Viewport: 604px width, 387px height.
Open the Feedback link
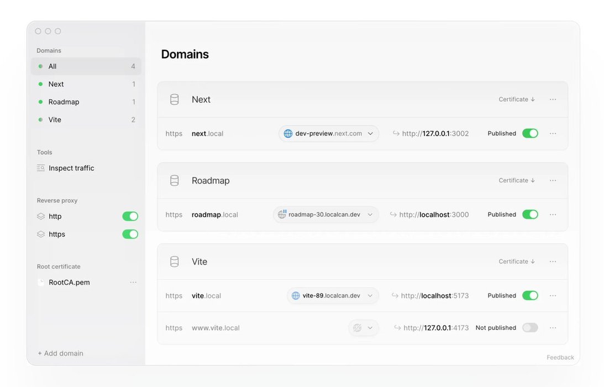click(560, 357)
